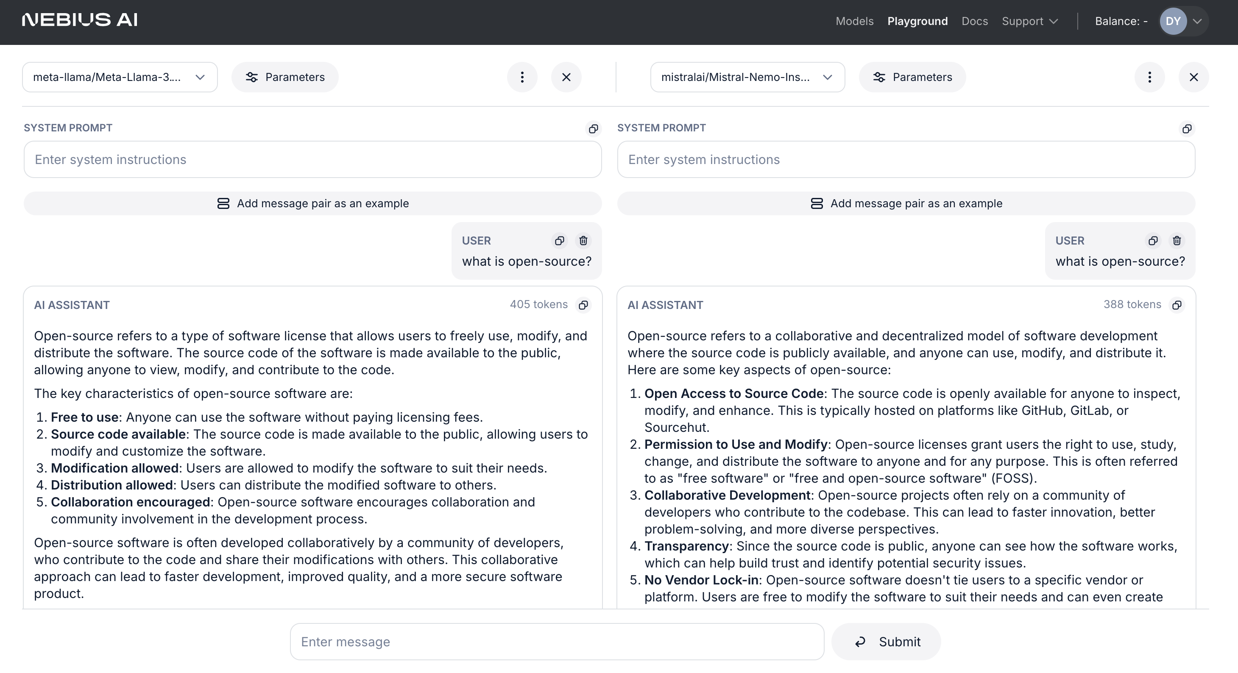Click the Enter message field
This screenshot has width=1238, height=673.
tap(557, 641)
